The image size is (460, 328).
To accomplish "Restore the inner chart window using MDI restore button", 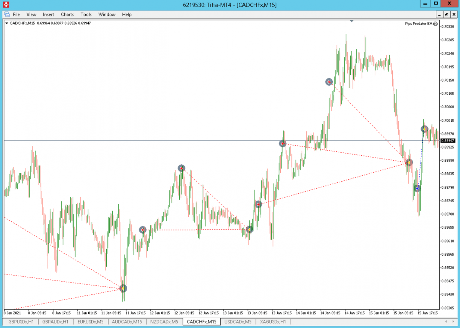I will 446,14.
